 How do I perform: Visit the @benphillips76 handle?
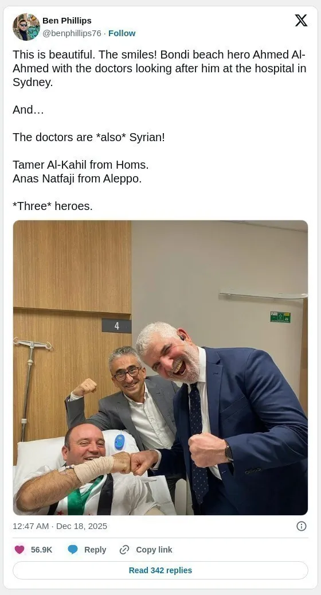pyautogui.click(x=72, y=33)
